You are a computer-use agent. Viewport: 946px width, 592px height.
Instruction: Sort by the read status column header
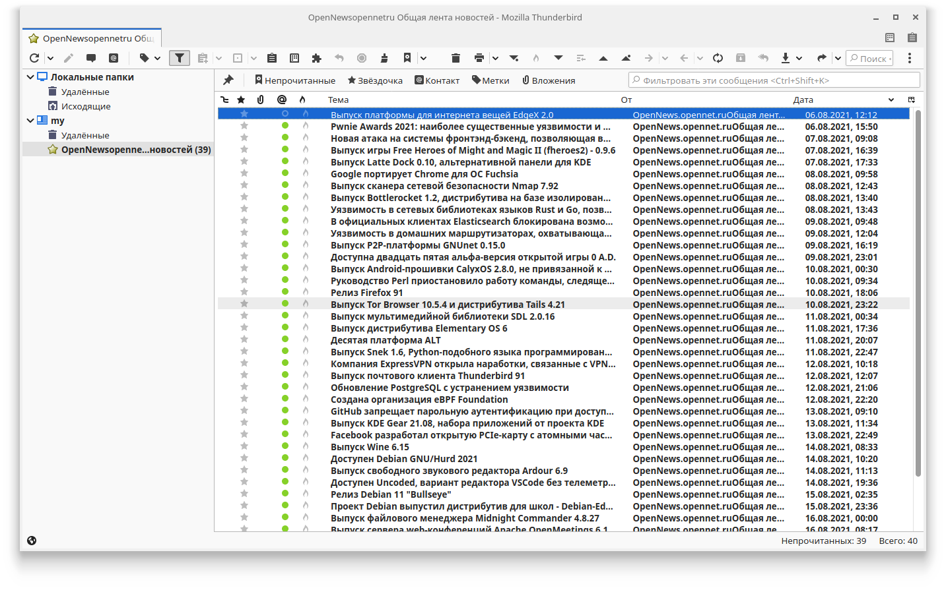pyautogui.click(x=282, y=100)
